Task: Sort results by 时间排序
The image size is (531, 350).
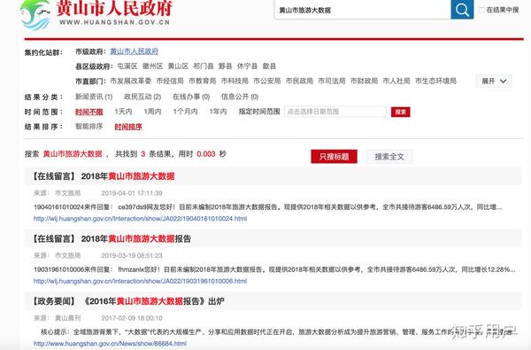Action: coord(128,127)
